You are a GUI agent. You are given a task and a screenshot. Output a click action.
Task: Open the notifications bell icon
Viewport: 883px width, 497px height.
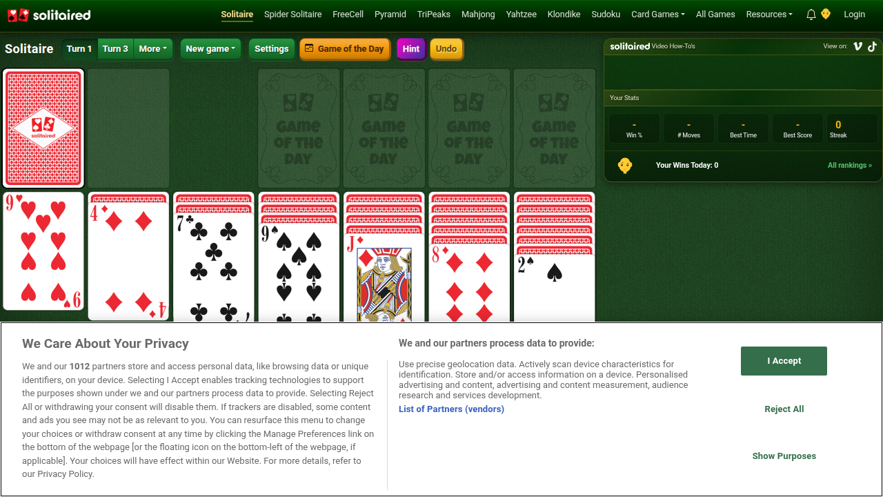811,14
